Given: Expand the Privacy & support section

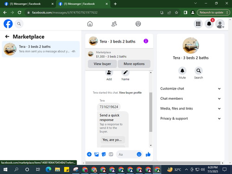Looking at the screenshot, I should pyautogui.click(x=191, y=118).
